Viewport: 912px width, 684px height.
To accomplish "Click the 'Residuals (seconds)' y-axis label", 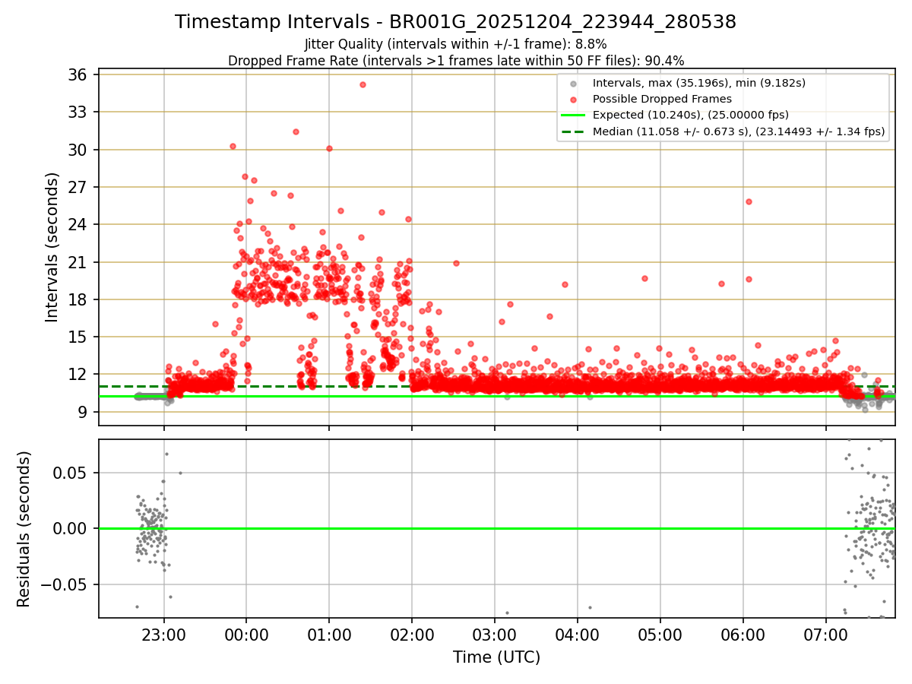I will [x=24, y=529].
